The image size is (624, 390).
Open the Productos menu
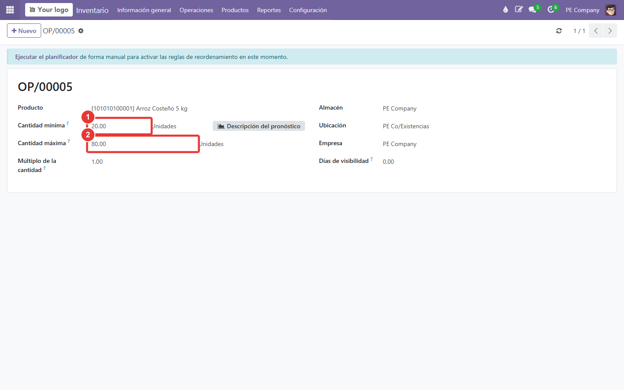235,10
